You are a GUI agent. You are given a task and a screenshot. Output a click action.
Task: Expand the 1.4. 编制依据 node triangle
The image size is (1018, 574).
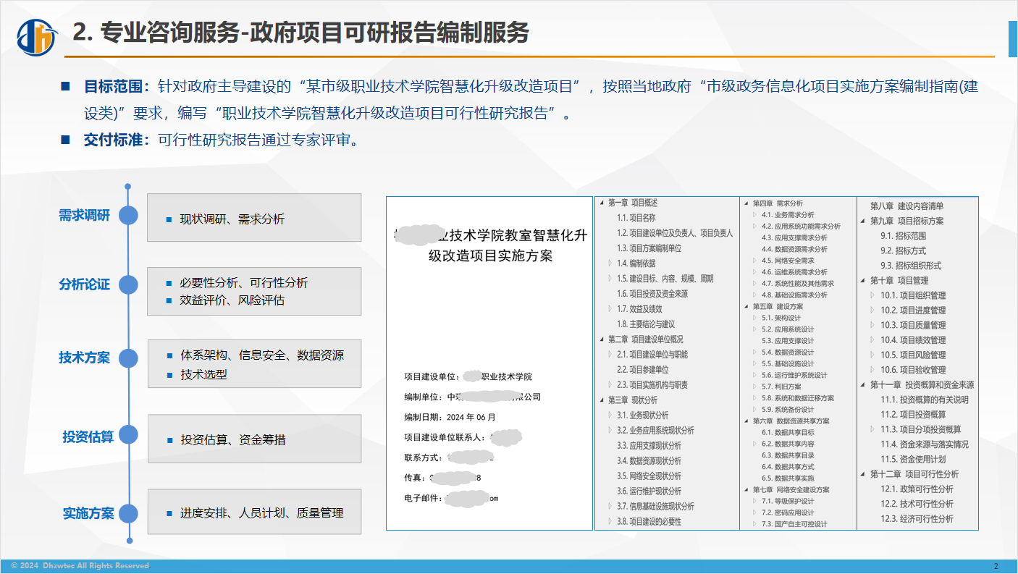click(x=610, y=263)
